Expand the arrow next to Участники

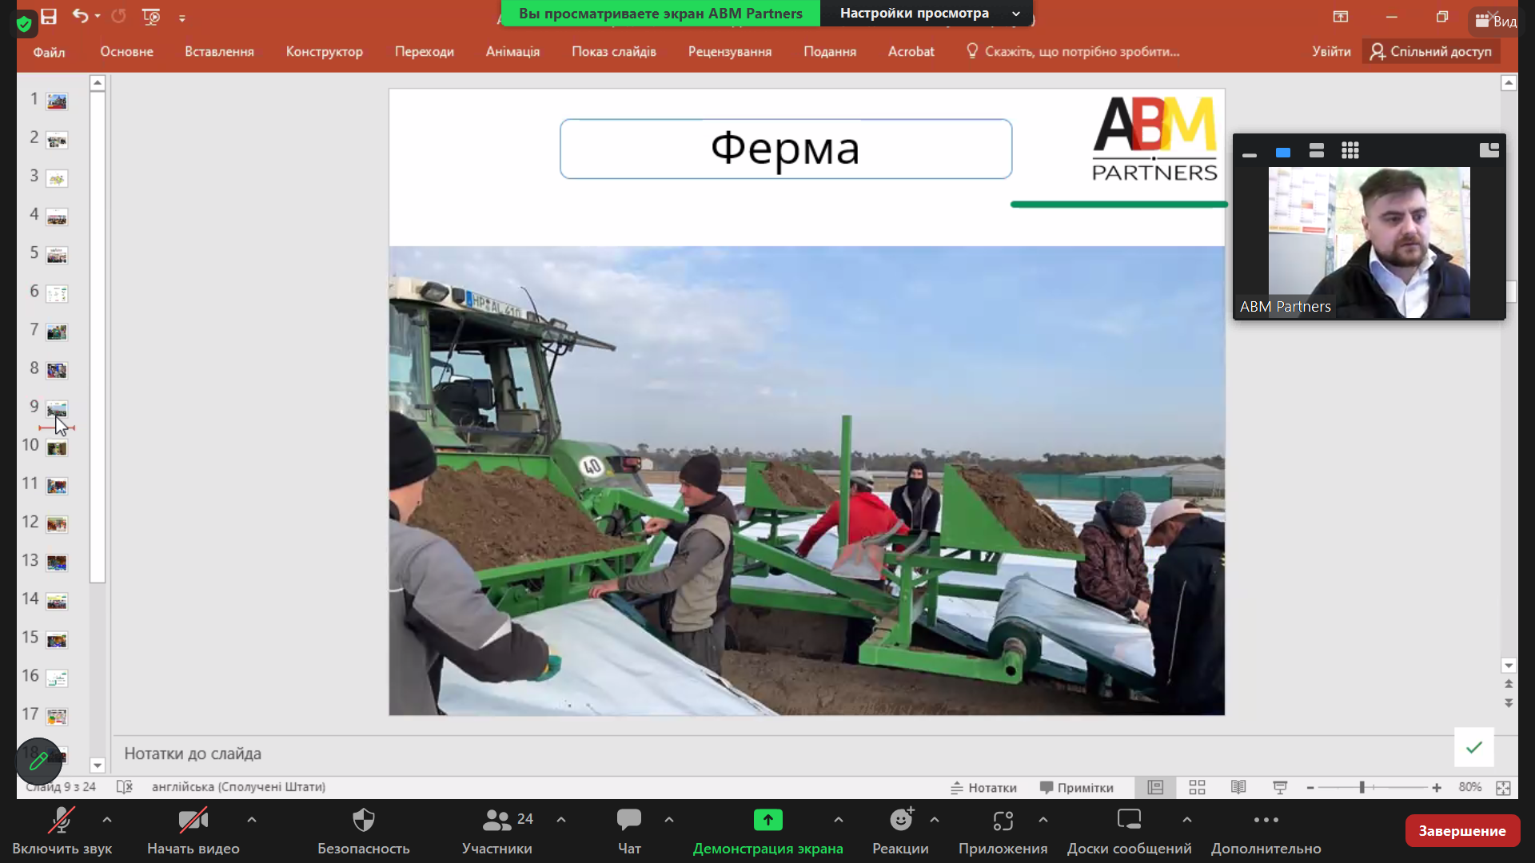561,820
